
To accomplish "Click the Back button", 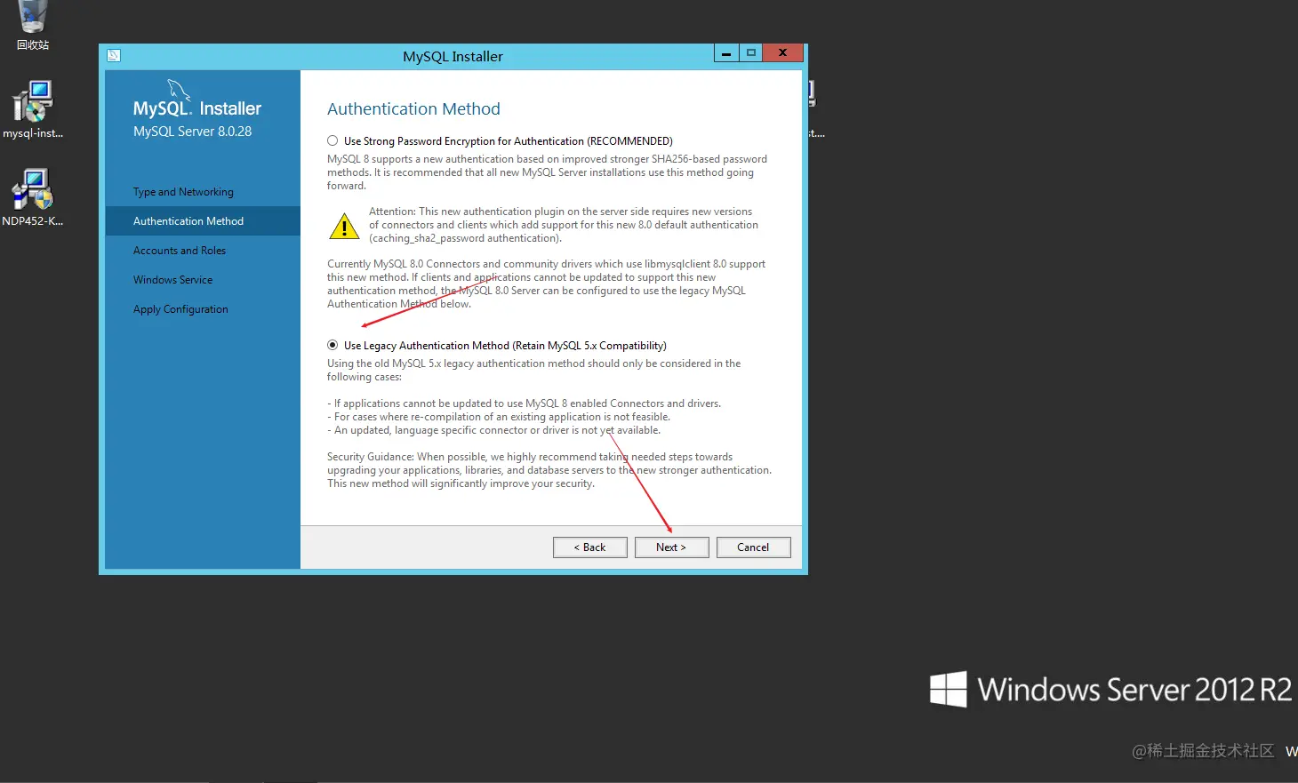I will pos(589,547).
